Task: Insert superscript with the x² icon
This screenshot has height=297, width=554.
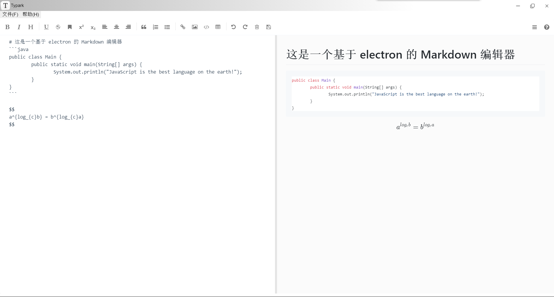Action: coord(81,27)
